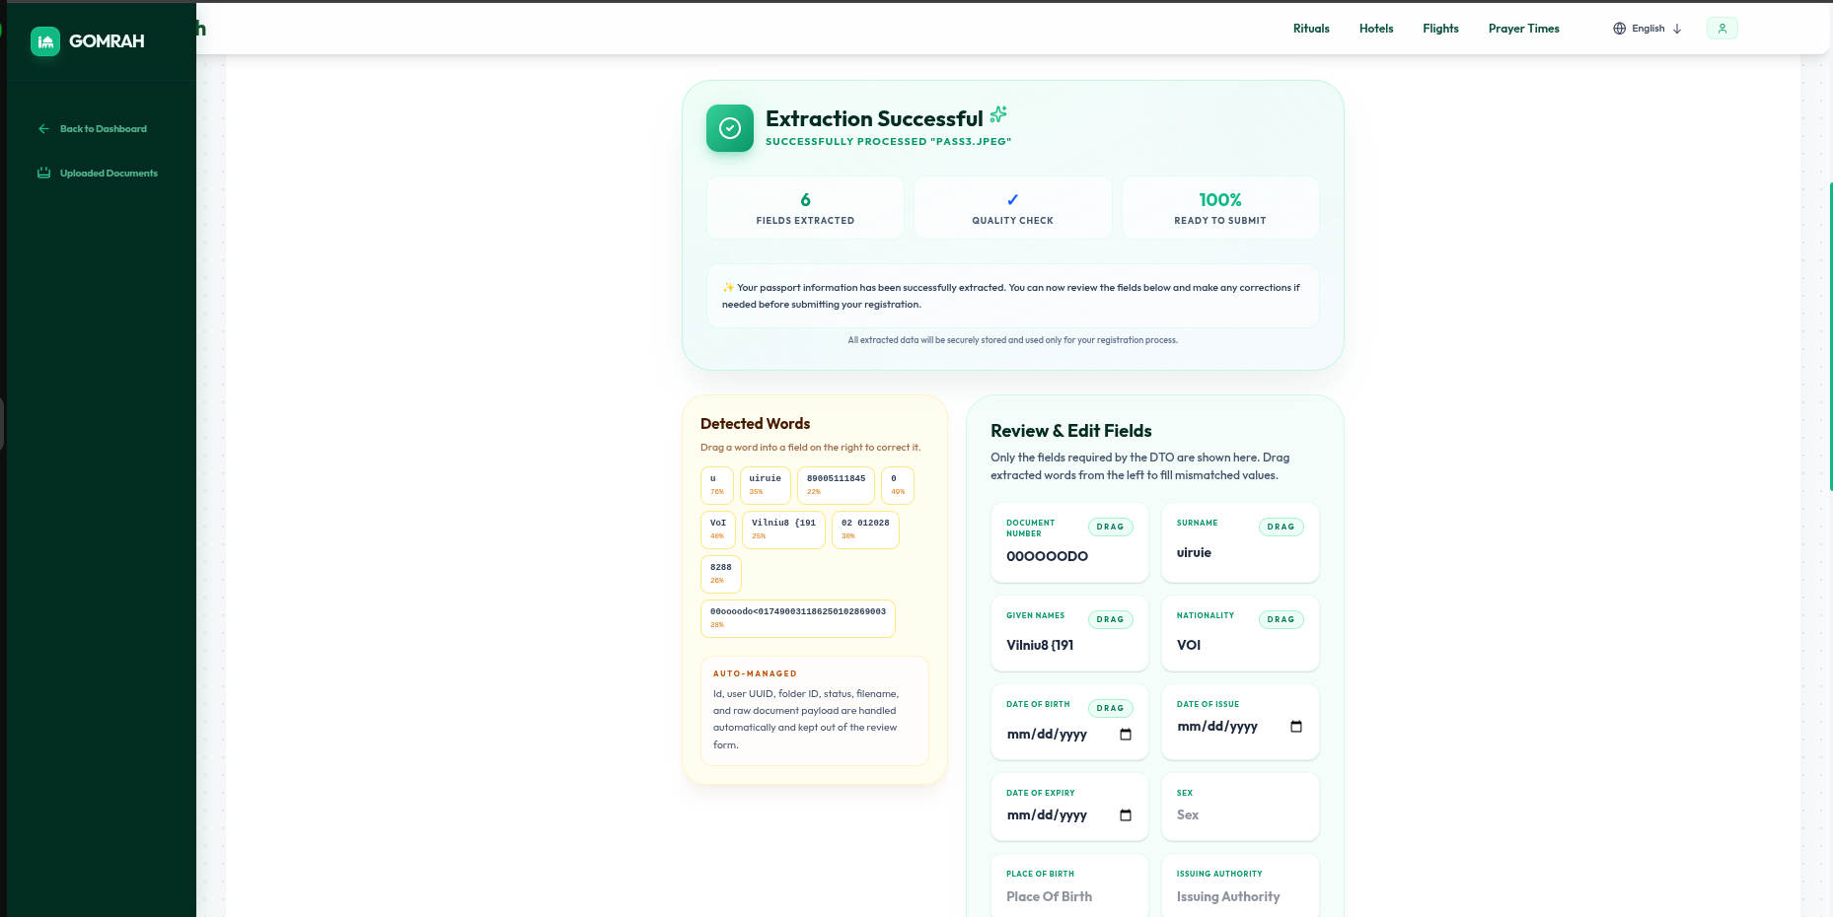Viewport: 1833px width, 917px height.
Task: Select detected word chip '0'
Action: tap(898, 485)
